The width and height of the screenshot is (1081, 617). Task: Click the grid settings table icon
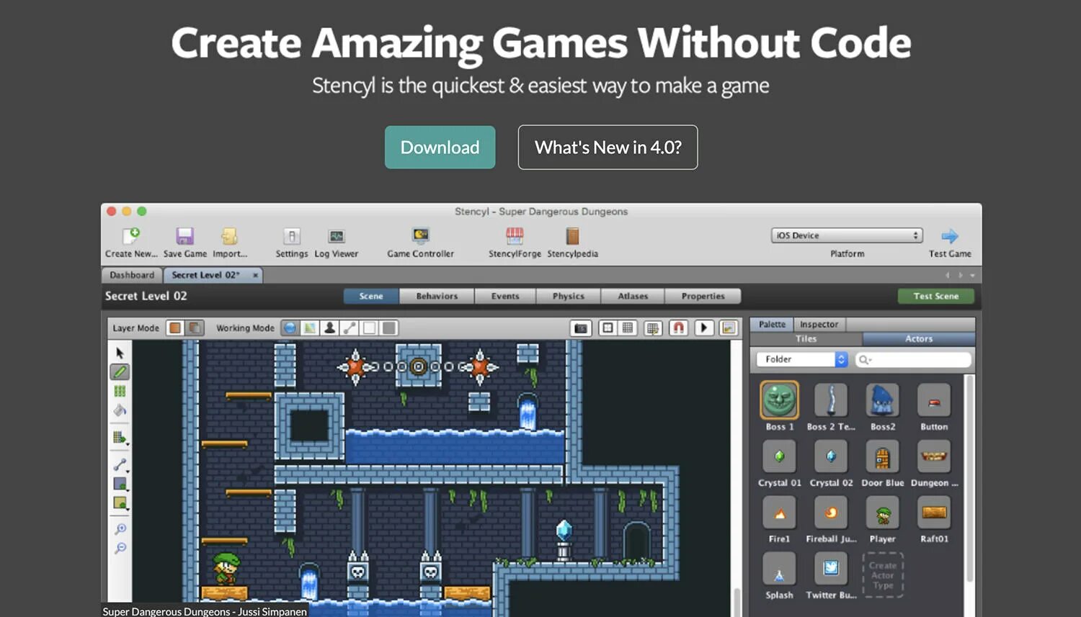pyautogui.click(x=653, y=328)
